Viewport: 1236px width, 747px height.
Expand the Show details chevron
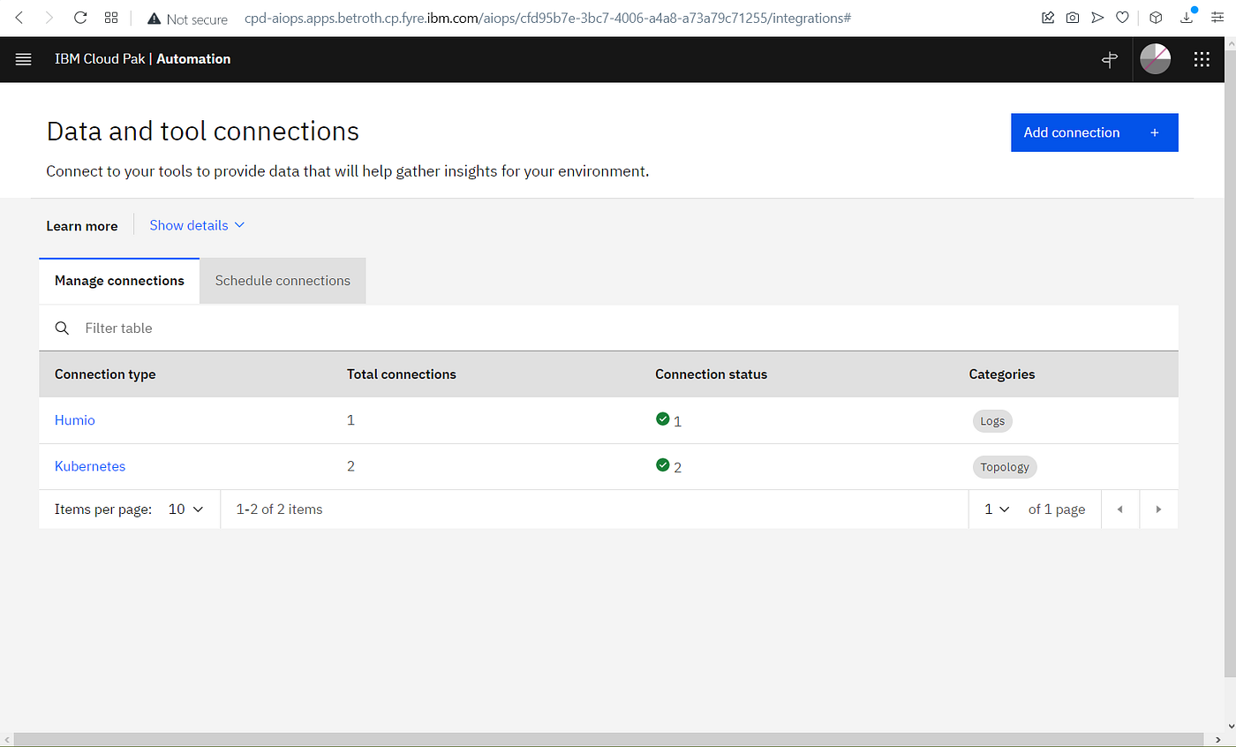click(239, 225)
